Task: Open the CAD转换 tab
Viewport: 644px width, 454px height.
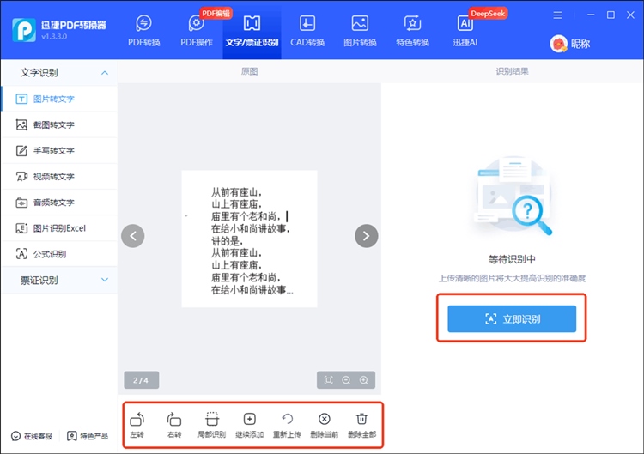Action: tap(307, 31)
